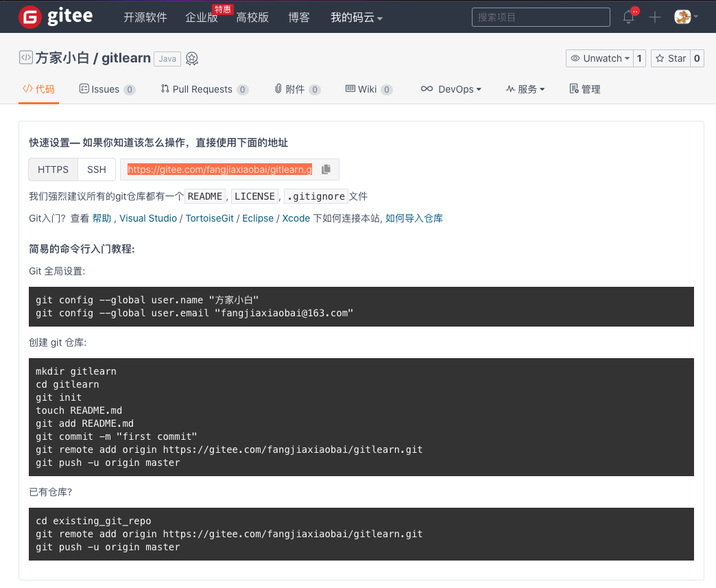Open the notification bell
716x588 pixels.
coord(628,17)
